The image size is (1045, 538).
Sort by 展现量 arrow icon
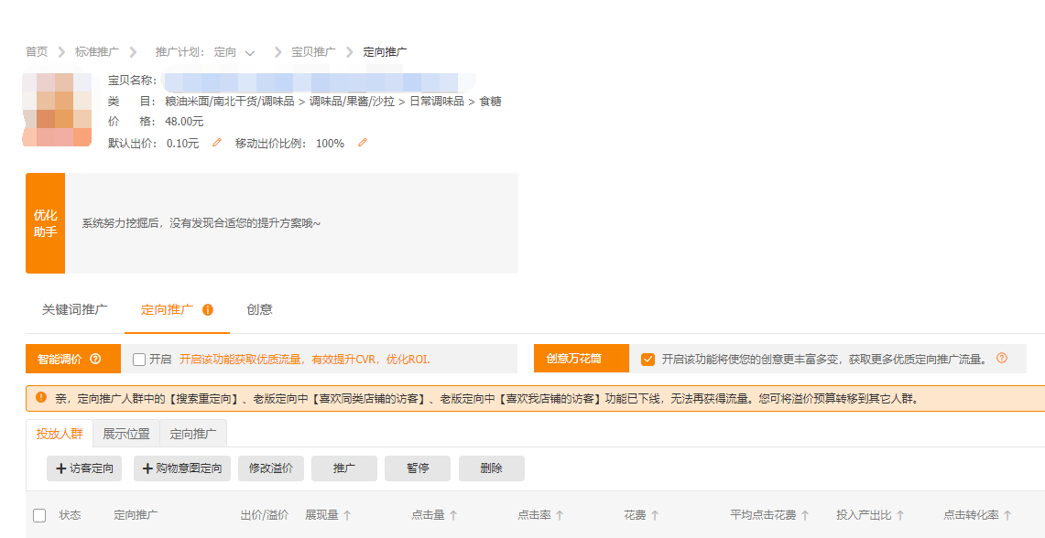click(347, 516)
